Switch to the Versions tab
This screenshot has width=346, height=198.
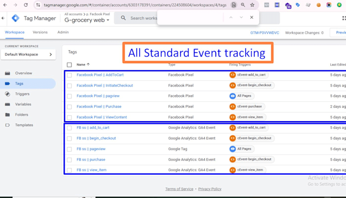point(40,32)
